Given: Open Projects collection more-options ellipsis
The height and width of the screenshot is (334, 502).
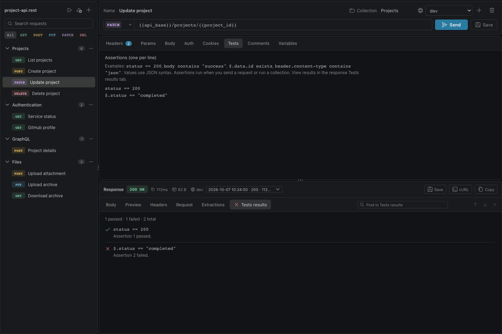Looking at the screenshot, I should (91, 48).
